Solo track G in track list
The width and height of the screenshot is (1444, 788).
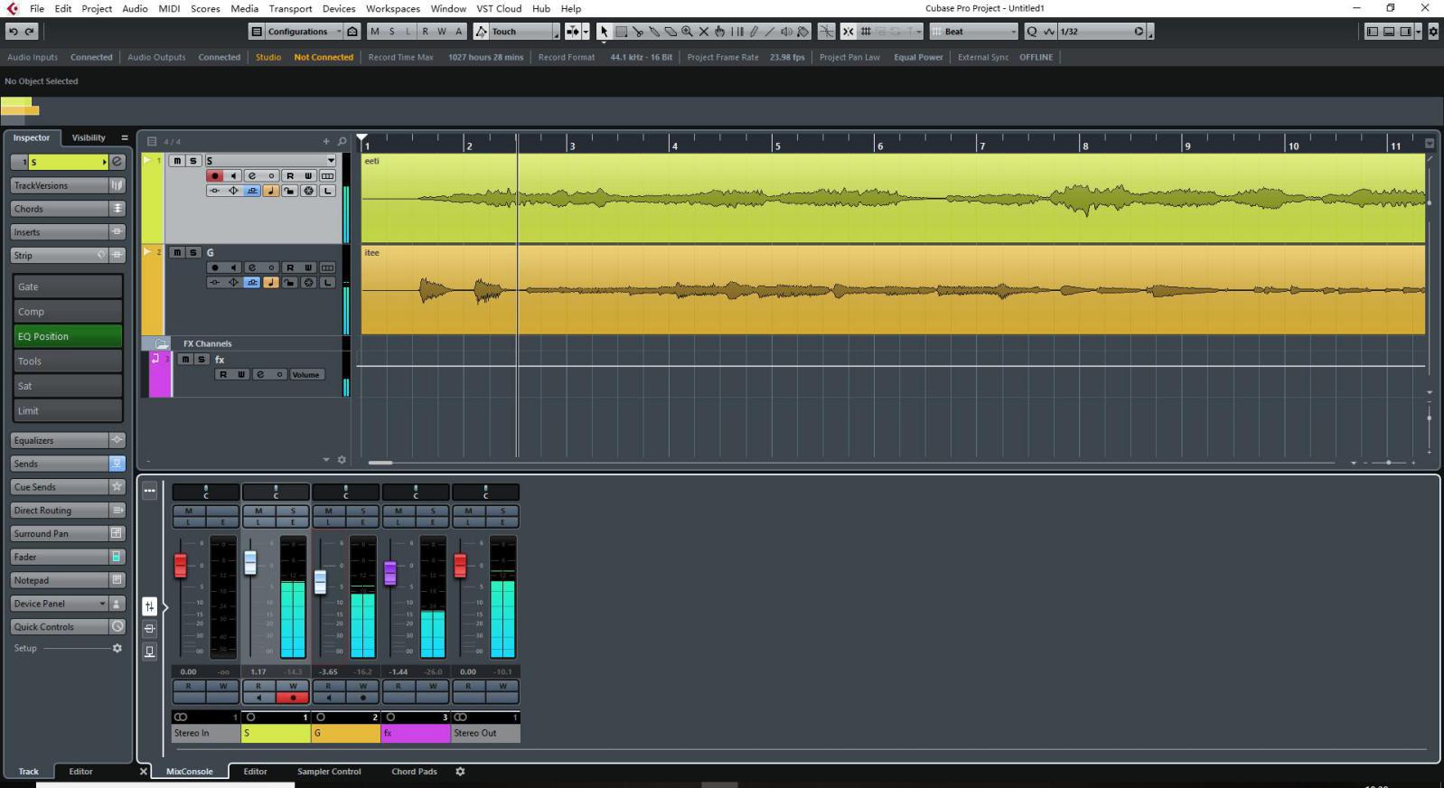click(x=192, y=253)
